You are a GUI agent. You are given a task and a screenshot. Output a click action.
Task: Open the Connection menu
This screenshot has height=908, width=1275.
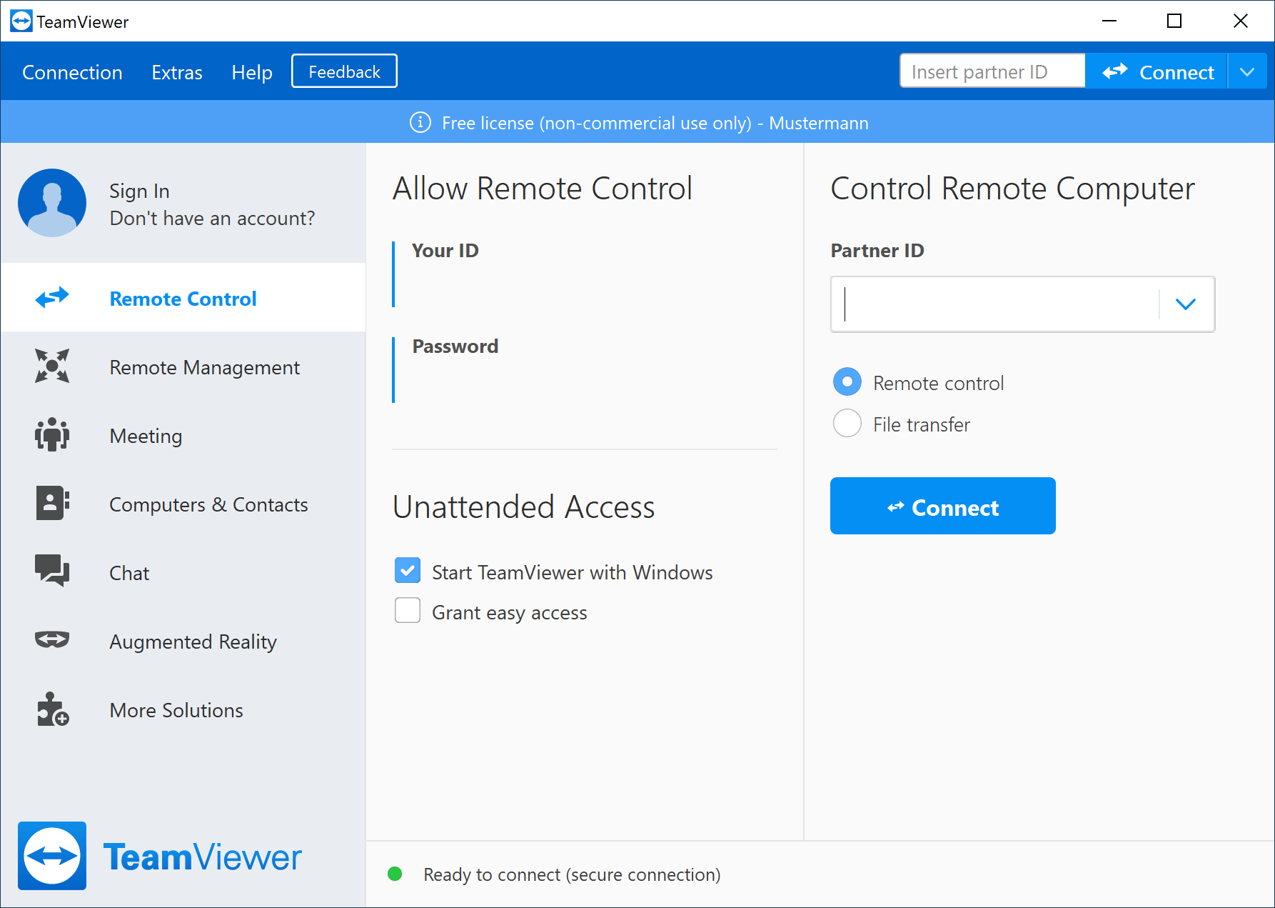pos(72,72)
